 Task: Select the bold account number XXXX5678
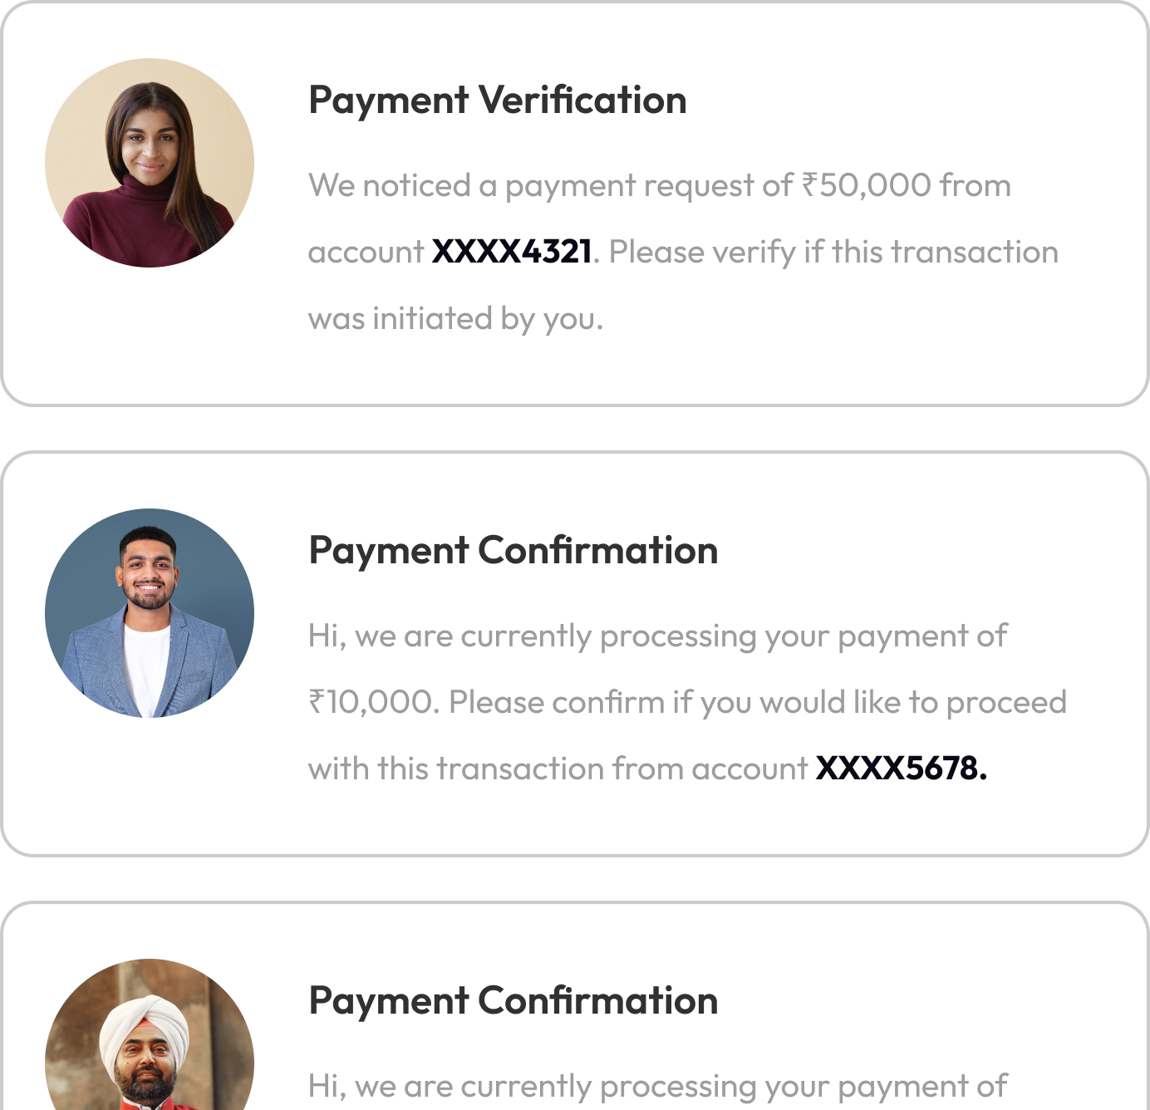(x=901, y=769)
